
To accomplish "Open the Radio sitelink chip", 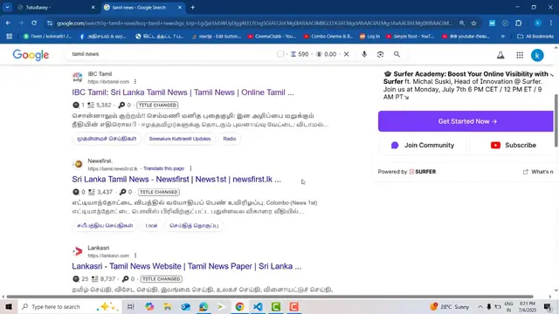I will point(230,139).
